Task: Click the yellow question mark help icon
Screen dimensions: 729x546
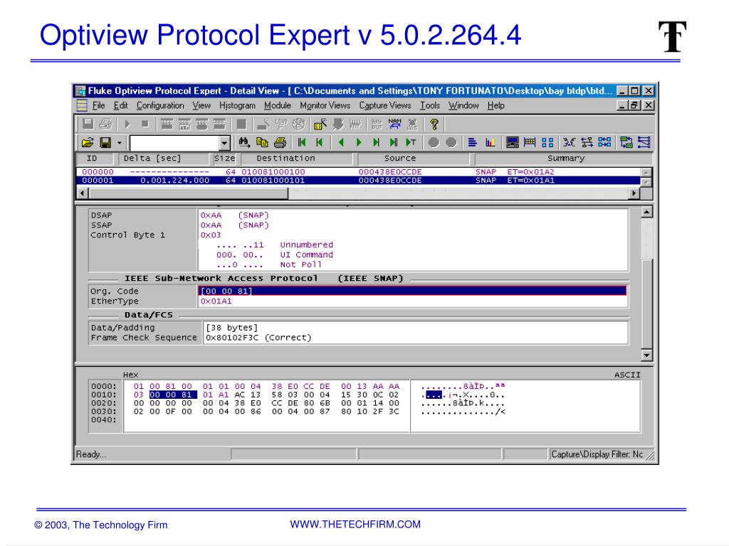Action: (434, 124)
